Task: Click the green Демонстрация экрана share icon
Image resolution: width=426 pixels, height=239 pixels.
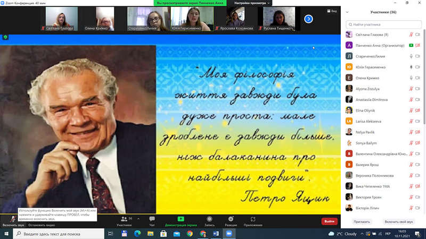Action: click(181, 219)
